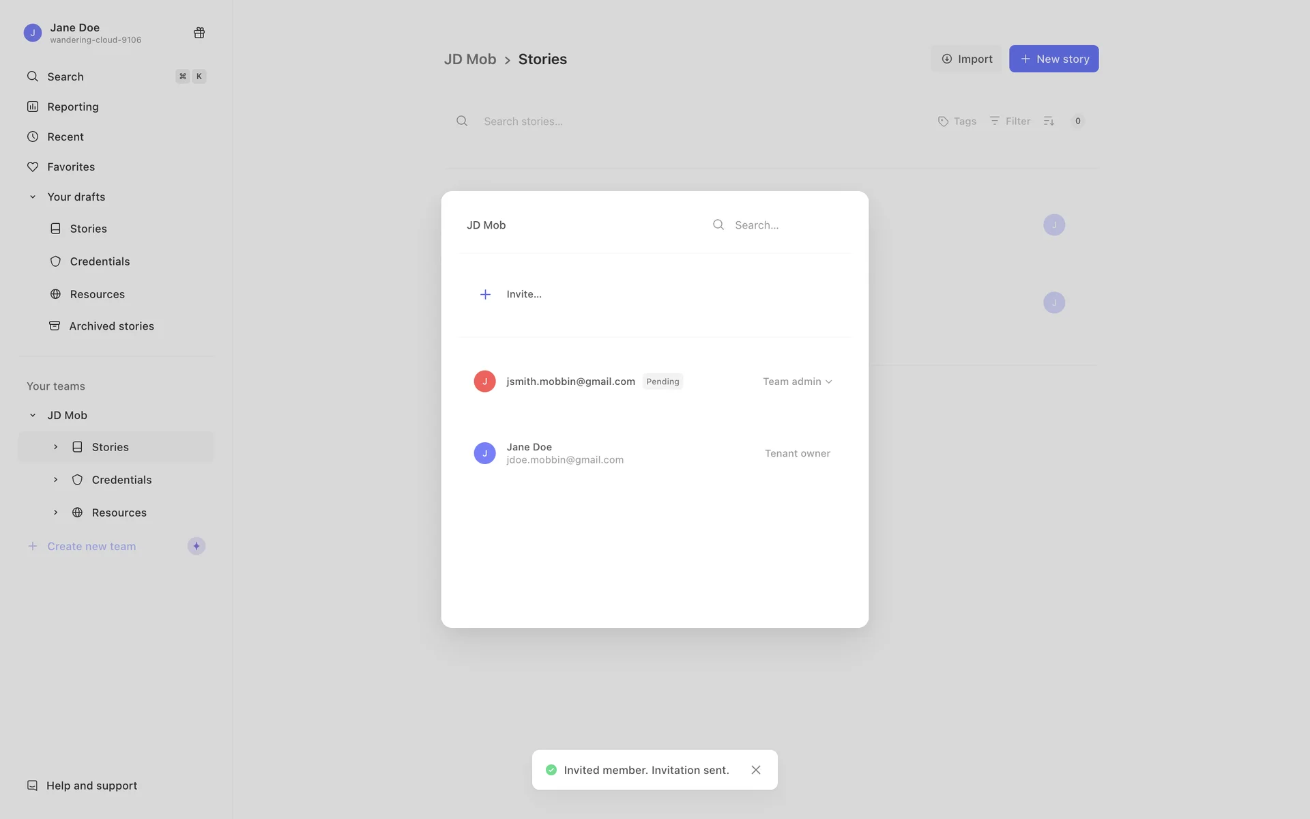This screenshot has width=1310, height=819.
Task: Click the Filter button
Action: coord(1010,121)
